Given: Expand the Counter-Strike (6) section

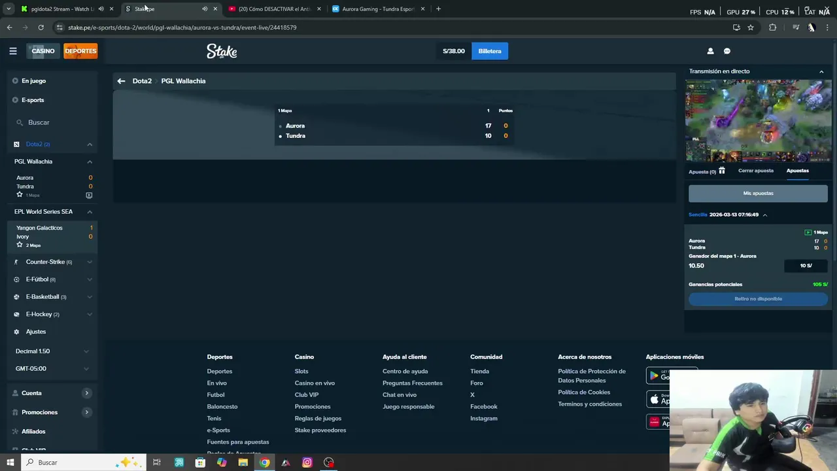Looking at the screenshot, I should click(90, 262).
